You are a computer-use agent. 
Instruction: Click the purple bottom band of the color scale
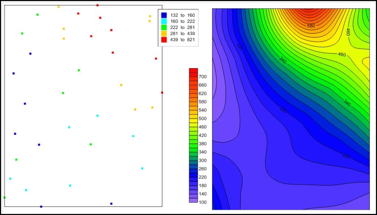[x=193, y=200]
